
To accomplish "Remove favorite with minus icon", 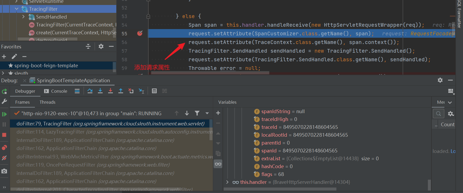I will (24, 57).
